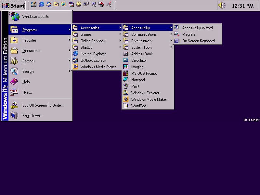Image resolution: width=260 pixels, height=195 pixels.
Task: Click the overlapping windows quick launch icon
Action: (71, 5)
